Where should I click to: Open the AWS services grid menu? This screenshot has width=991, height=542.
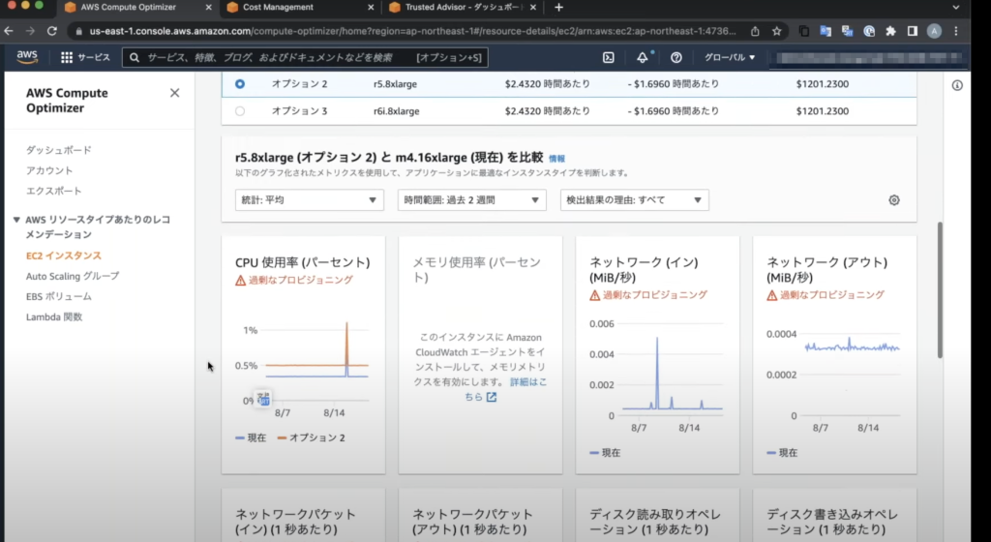[67, 57]
